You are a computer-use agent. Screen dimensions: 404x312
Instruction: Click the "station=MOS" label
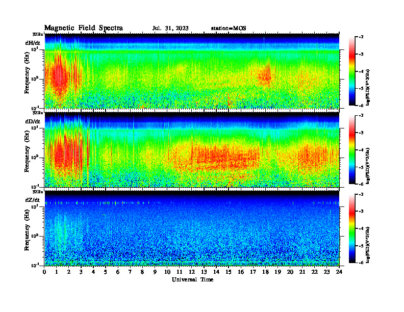point(229,29)
